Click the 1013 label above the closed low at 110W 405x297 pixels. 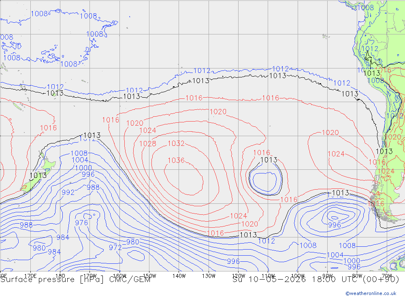tap(269, 160)
